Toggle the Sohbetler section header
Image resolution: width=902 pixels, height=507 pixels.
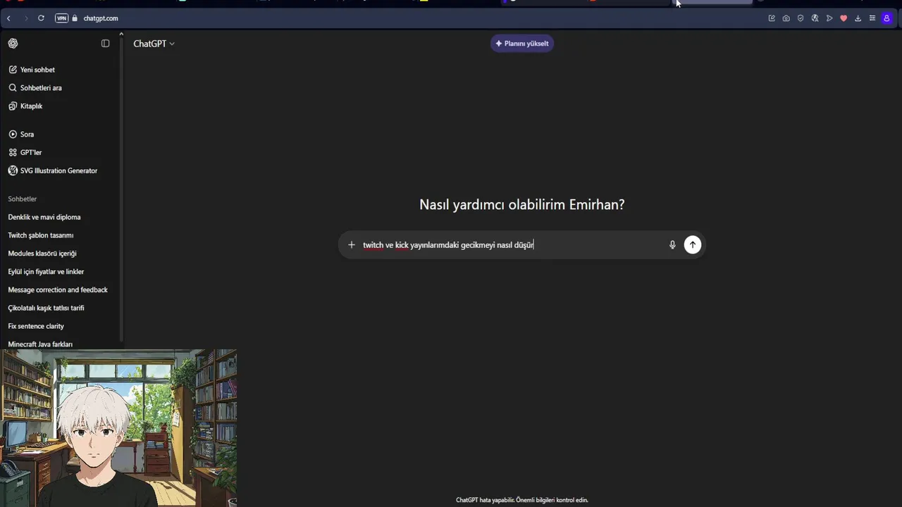coord(23,199)
